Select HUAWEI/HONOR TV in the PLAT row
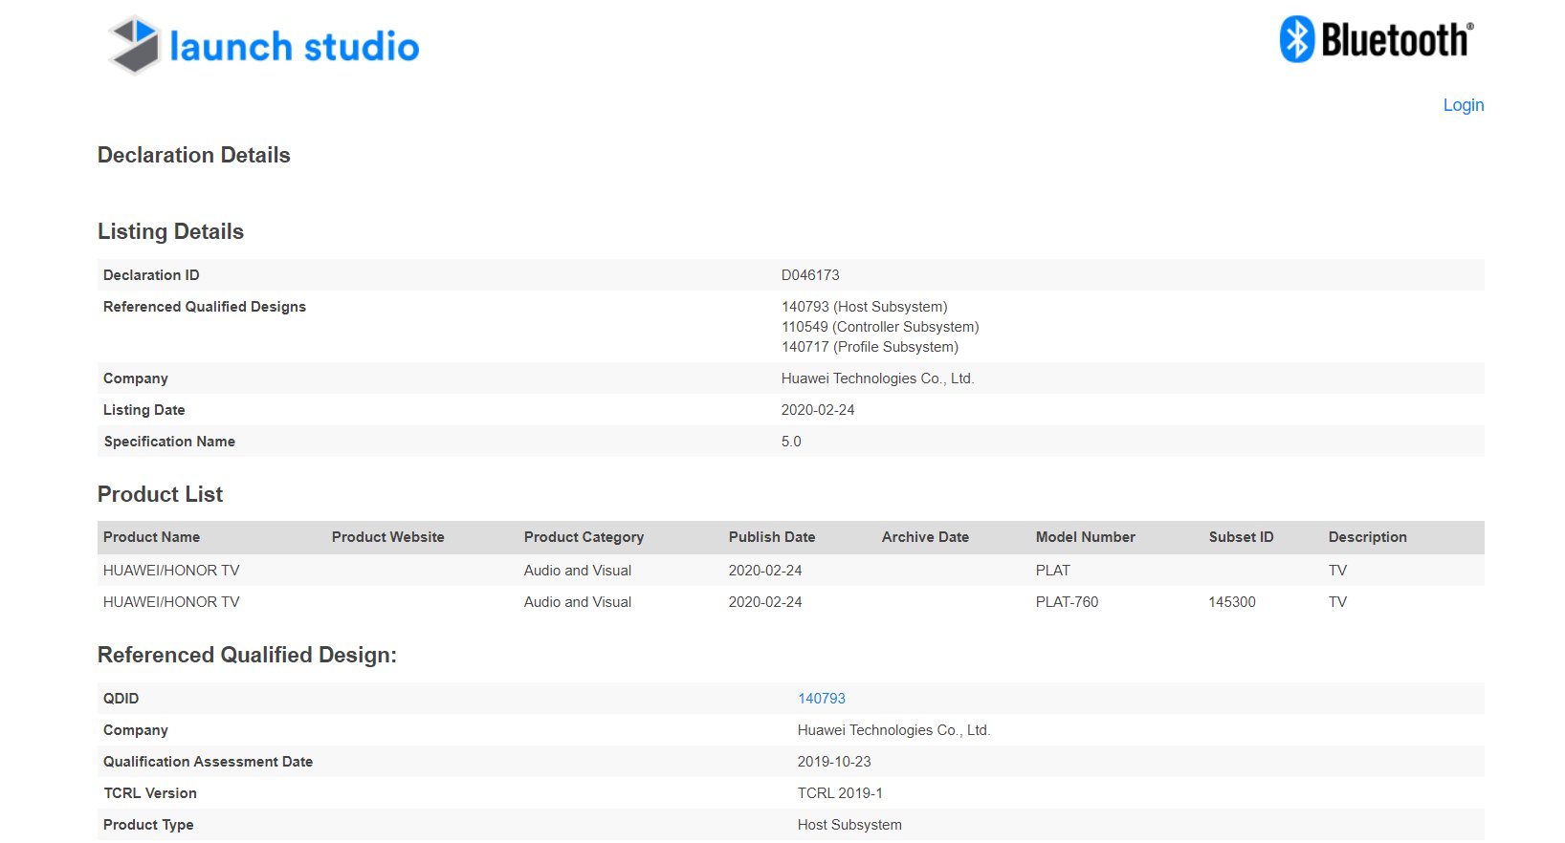1565x843 pixels. coord(171,571)
